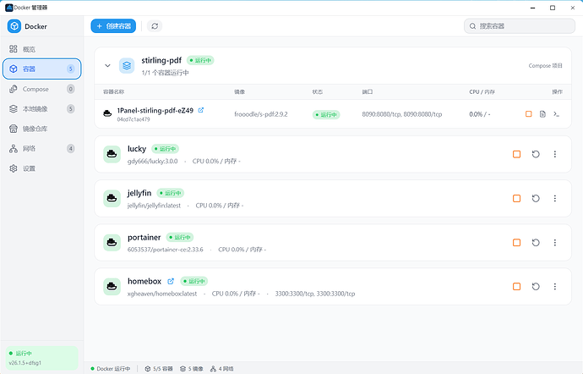
Task: Restart the homebox container
Action: (x=536, y=287)
